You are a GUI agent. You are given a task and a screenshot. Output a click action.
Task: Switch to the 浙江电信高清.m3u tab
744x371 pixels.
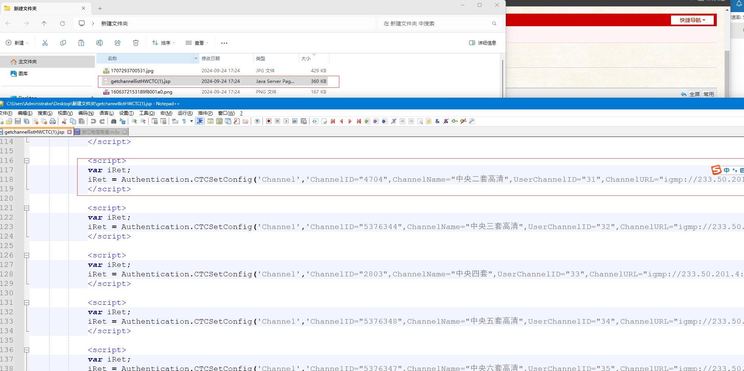click(100, 132)
